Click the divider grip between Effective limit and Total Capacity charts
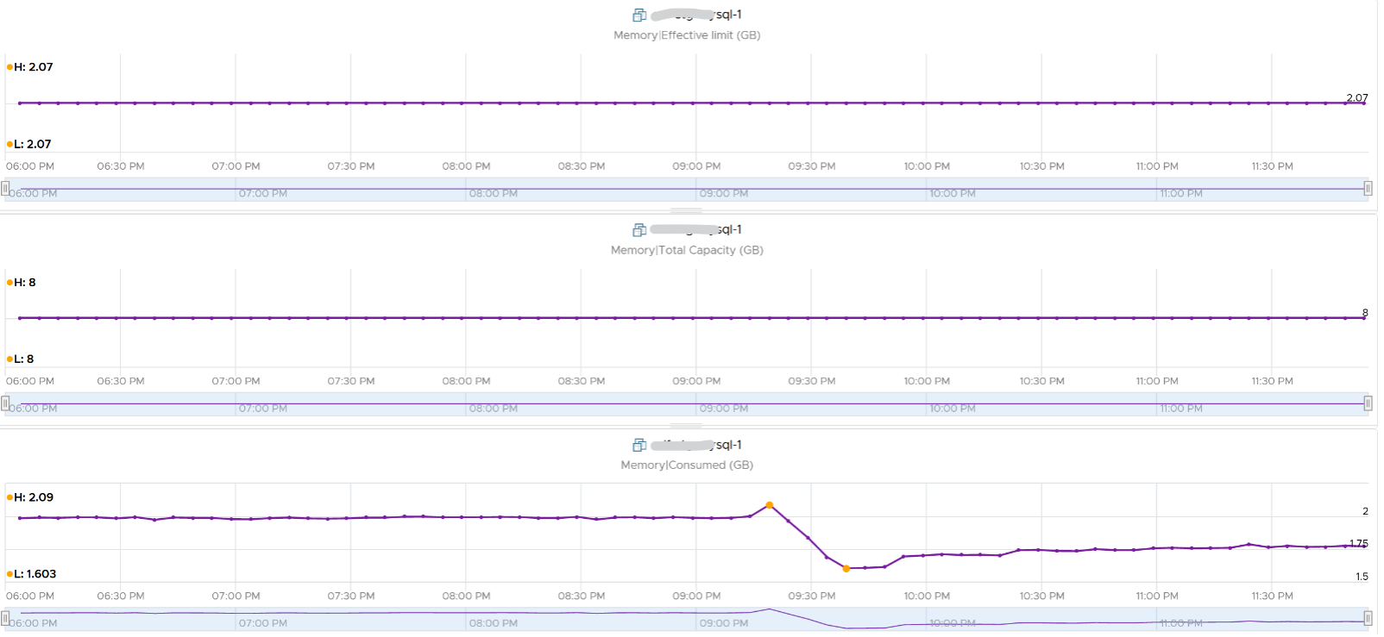This screenshot has height=637, width=1384. coord(687,210)
